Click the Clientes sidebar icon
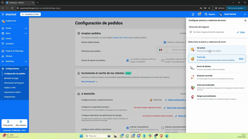This screenshot has width=248, height=139. (x=3, y=56)
